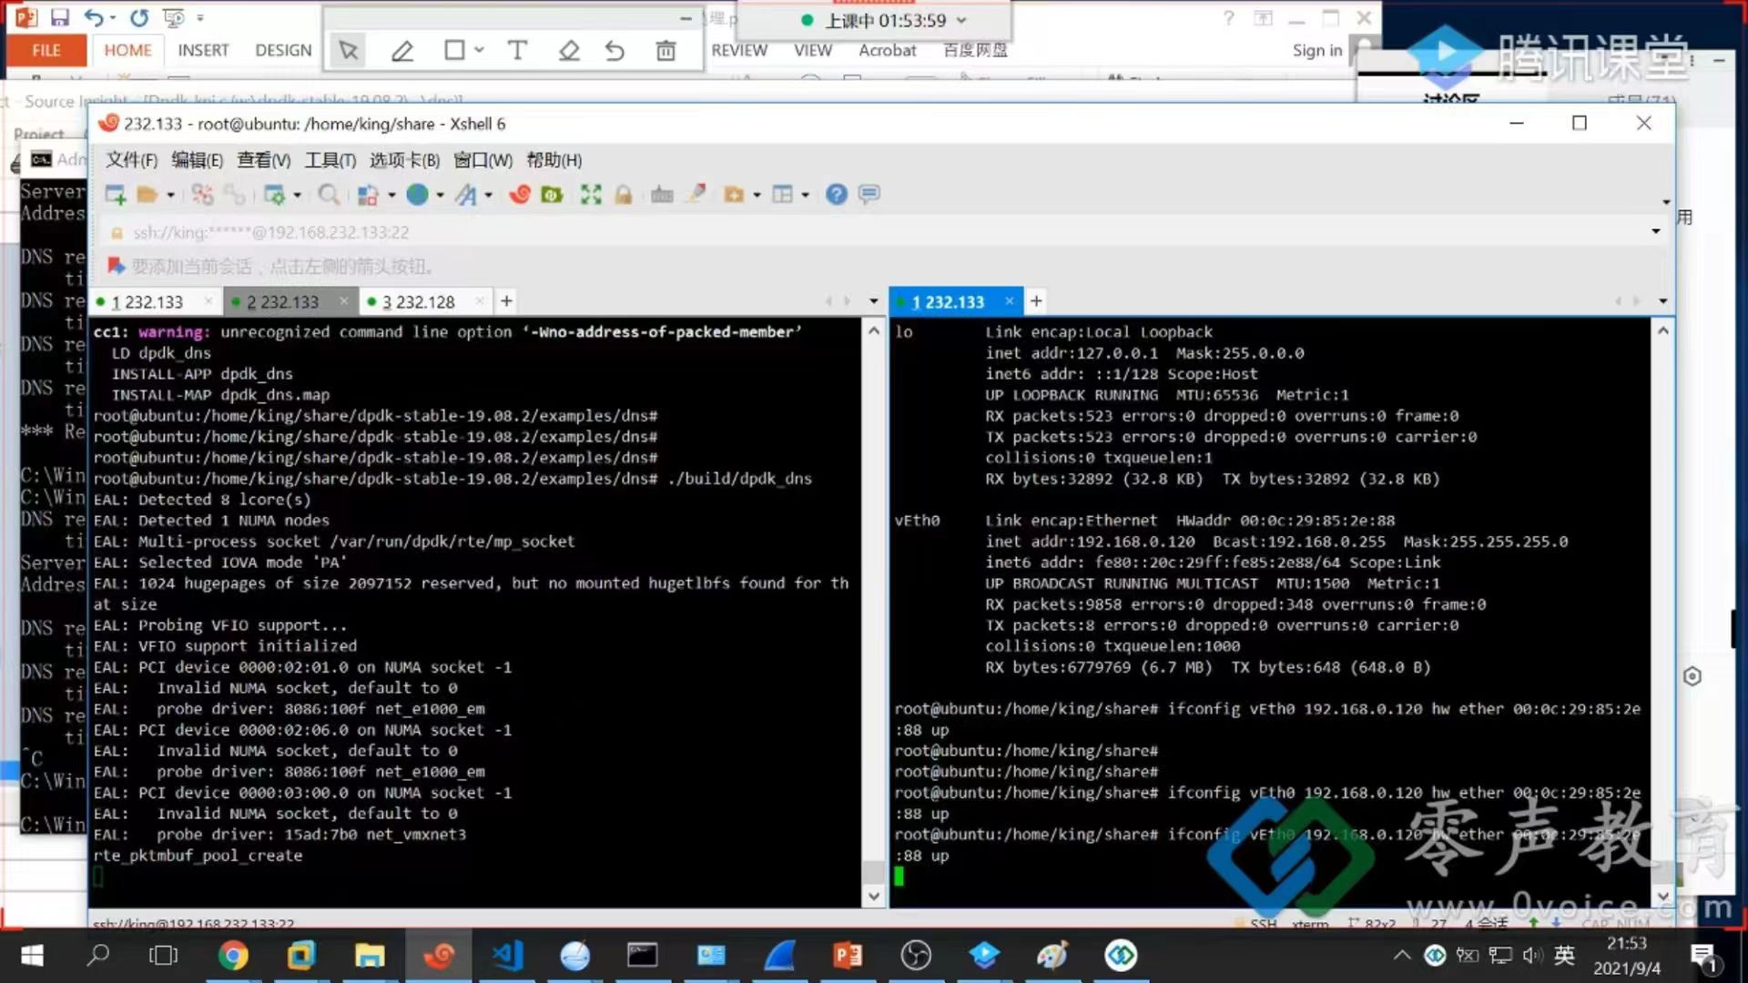Clear annotations with the trash icon
1748x983 pixels.
[666, 51]
